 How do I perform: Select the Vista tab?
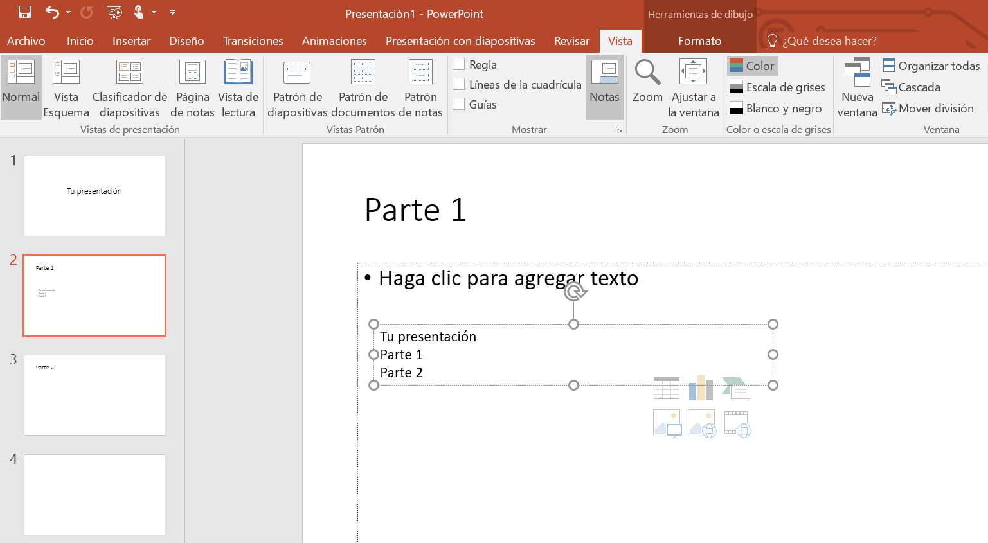pyautogui.click(x=620, y=41)
